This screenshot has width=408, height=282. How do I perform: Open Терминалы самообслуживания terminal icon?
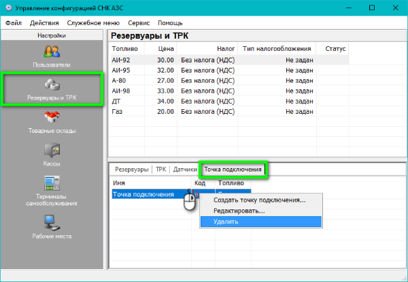pyautogui.click(x=53, y=184)
